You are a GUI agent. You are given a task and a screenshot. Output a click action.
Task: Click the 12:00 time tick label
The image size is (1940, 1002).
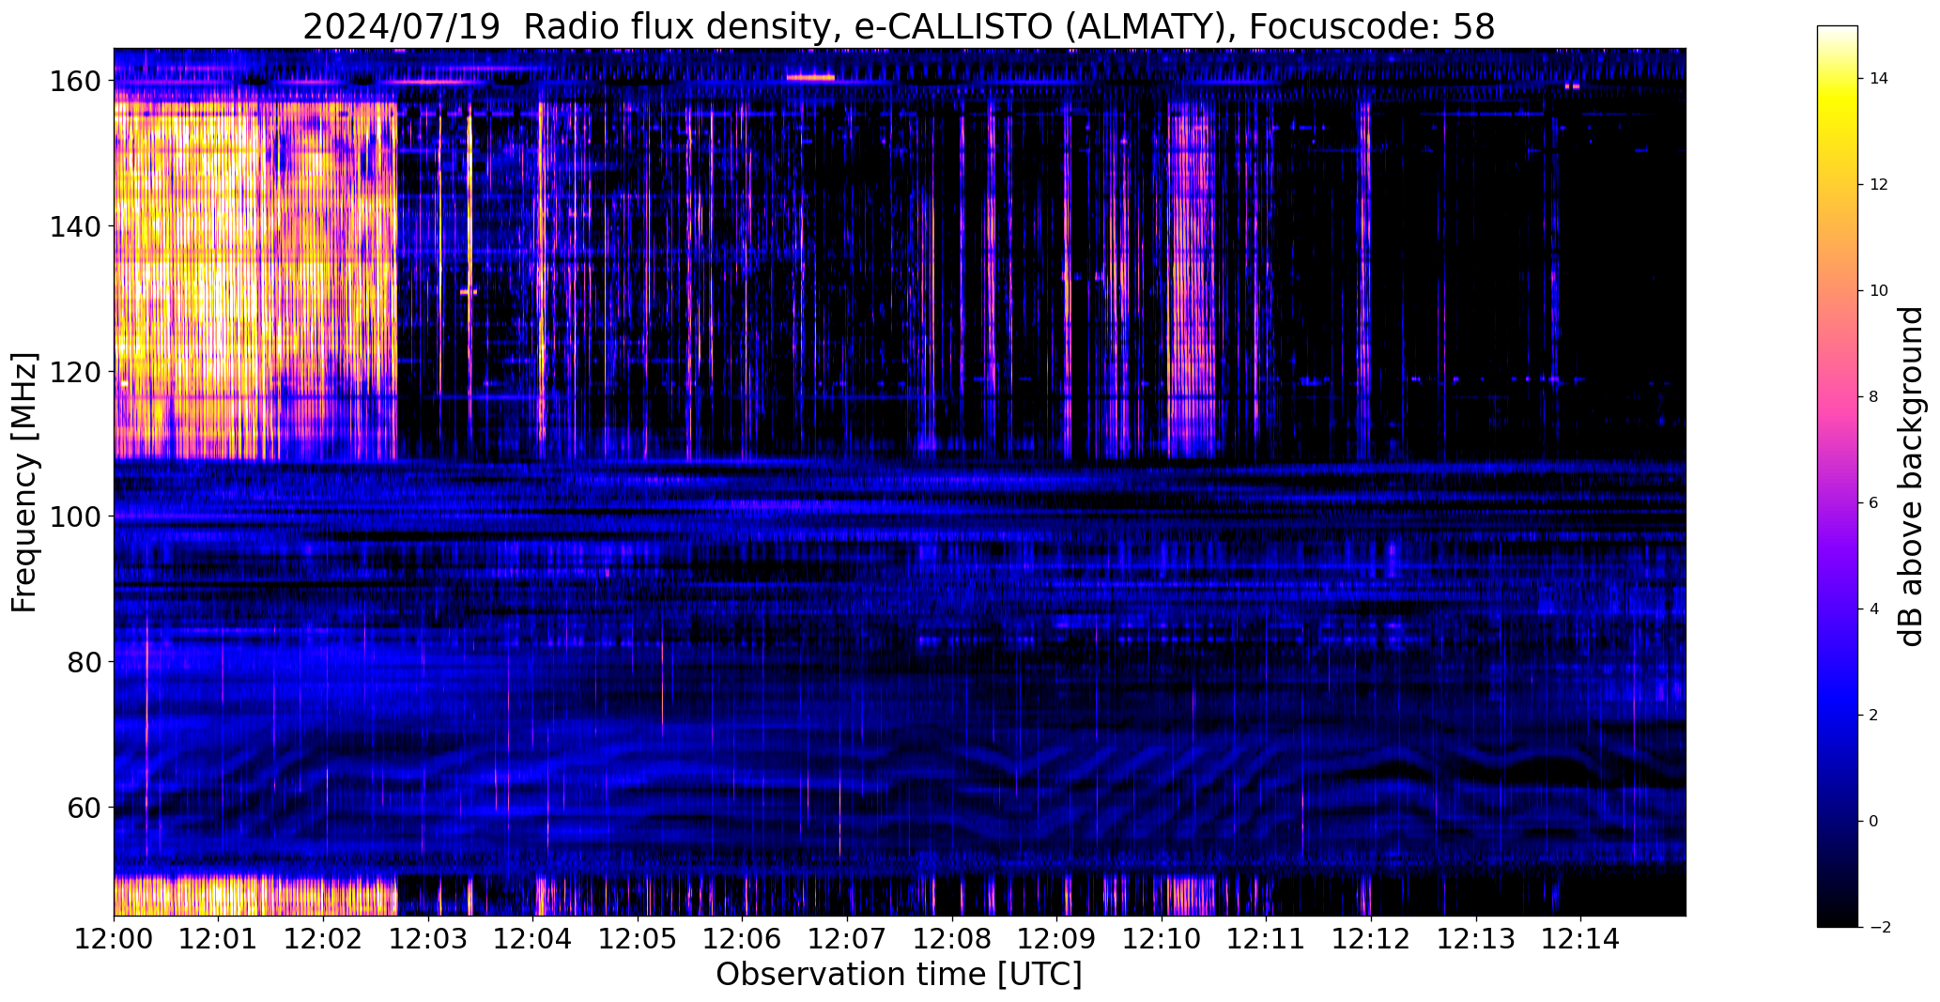(115, 939)
